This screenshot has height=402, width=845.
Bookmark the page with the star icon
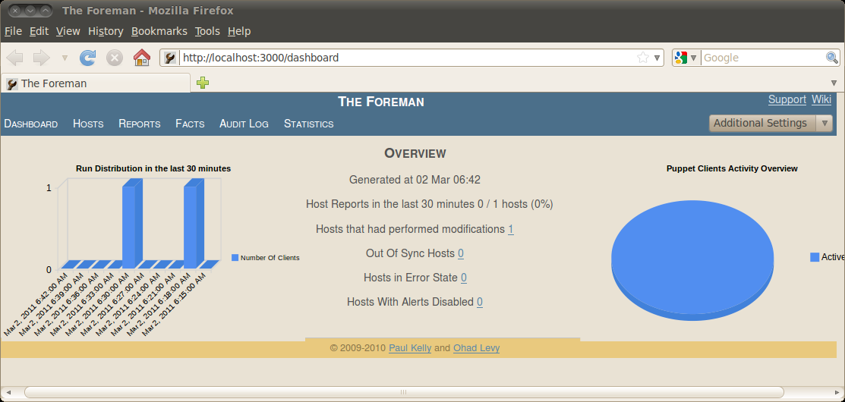[642, 58]
